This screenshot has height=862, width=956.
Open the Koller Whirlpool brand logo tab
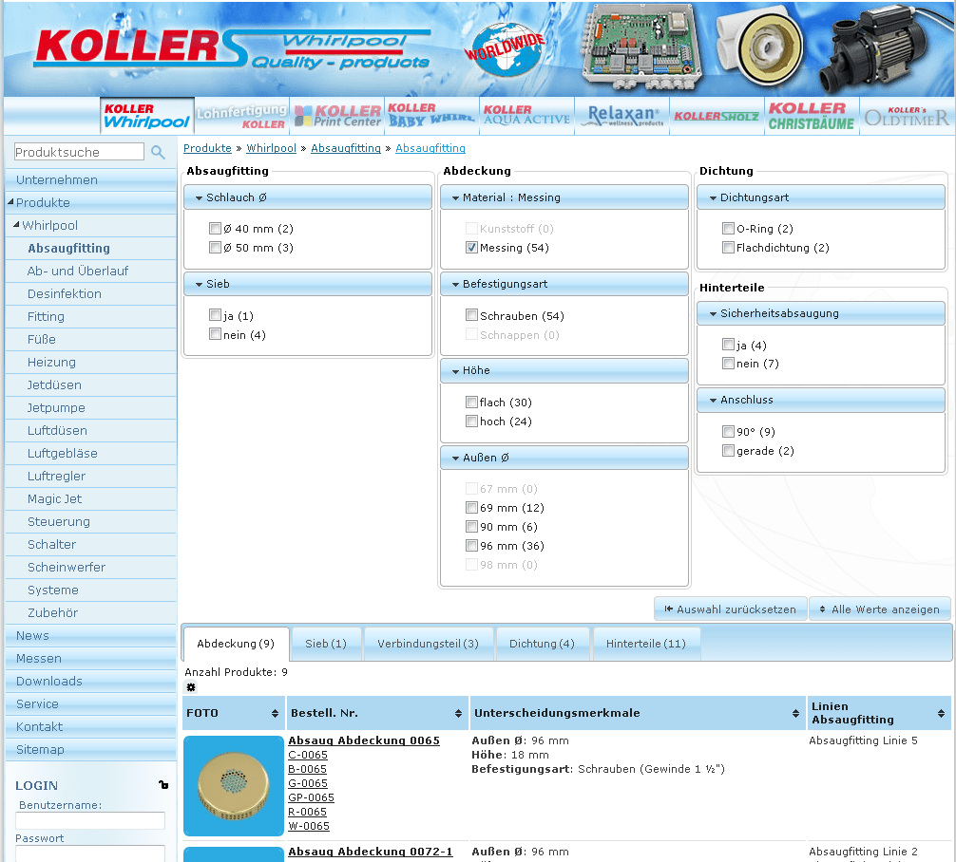[147, 116]
